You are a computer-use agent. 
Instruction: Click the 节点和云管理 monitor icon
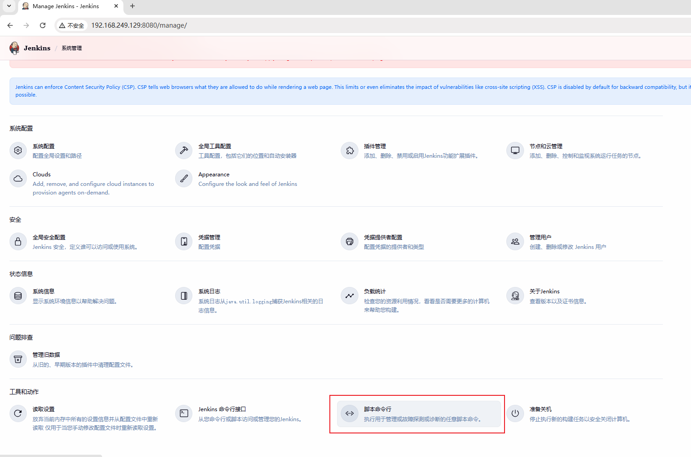point(515,151)
